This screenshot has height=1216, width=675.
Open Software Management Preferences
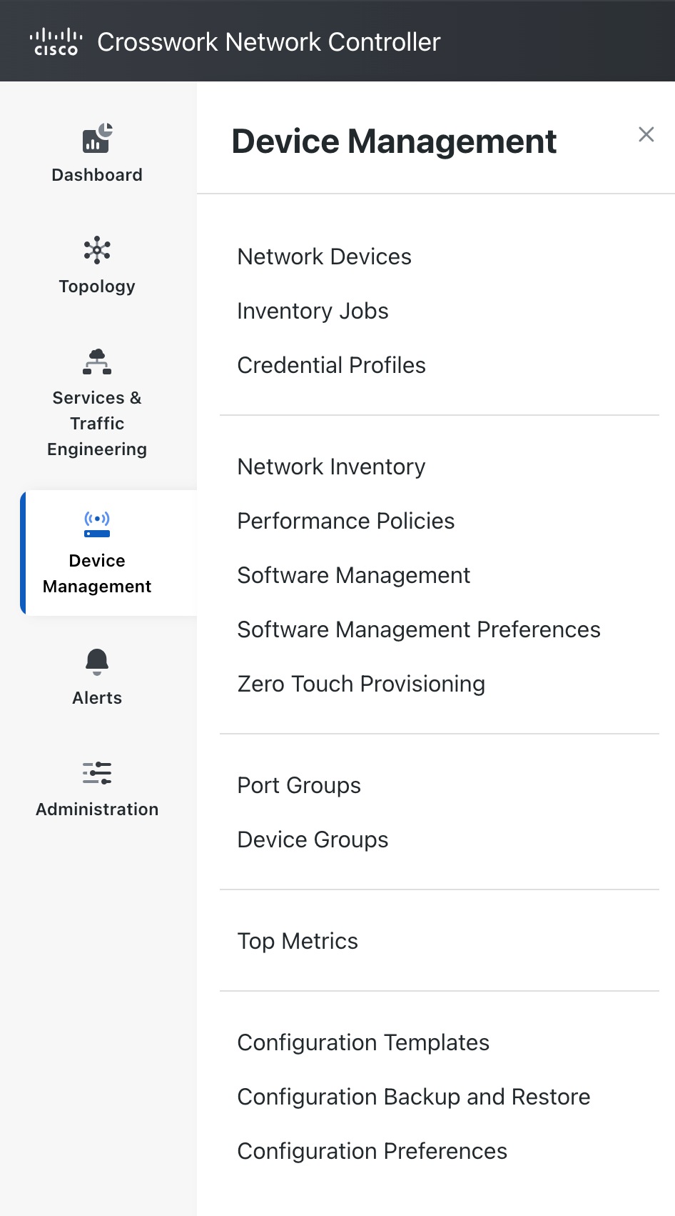[x=418, y=629]
